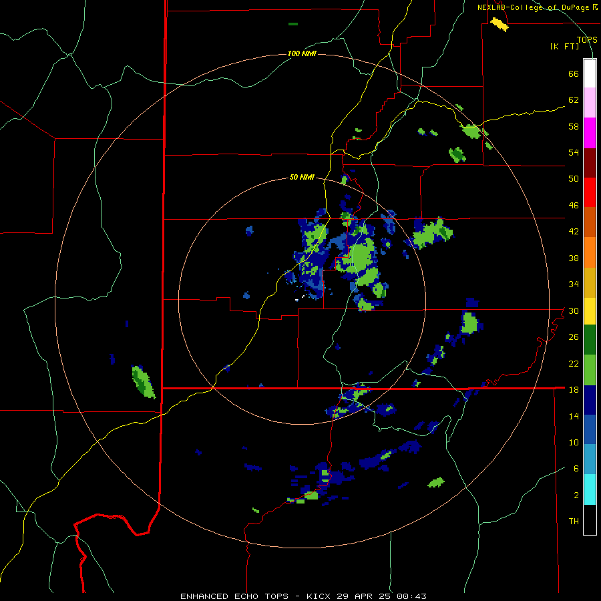Select the 62 scale value
Viewport: 601px width, 601px height.
[574, 100]
